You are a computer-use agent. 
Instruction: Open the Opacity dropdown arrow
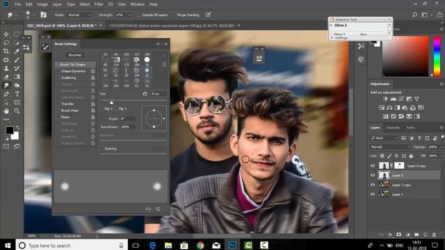[441, 147]
